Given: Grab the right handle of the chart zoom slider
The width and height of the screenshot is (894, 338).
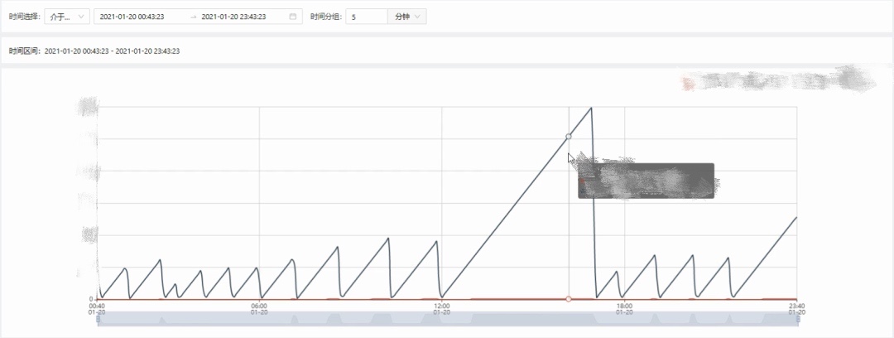Looking at the screenshot, I should [x=796, y=319].
